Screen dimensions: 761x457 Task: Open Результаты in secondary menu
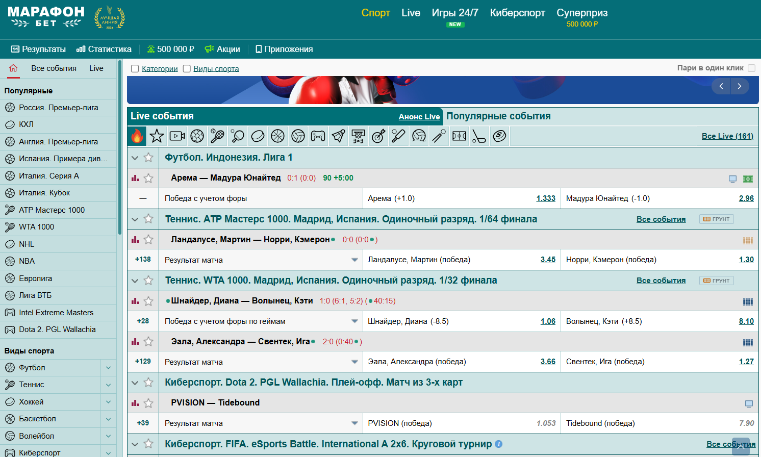click(38, 49)
